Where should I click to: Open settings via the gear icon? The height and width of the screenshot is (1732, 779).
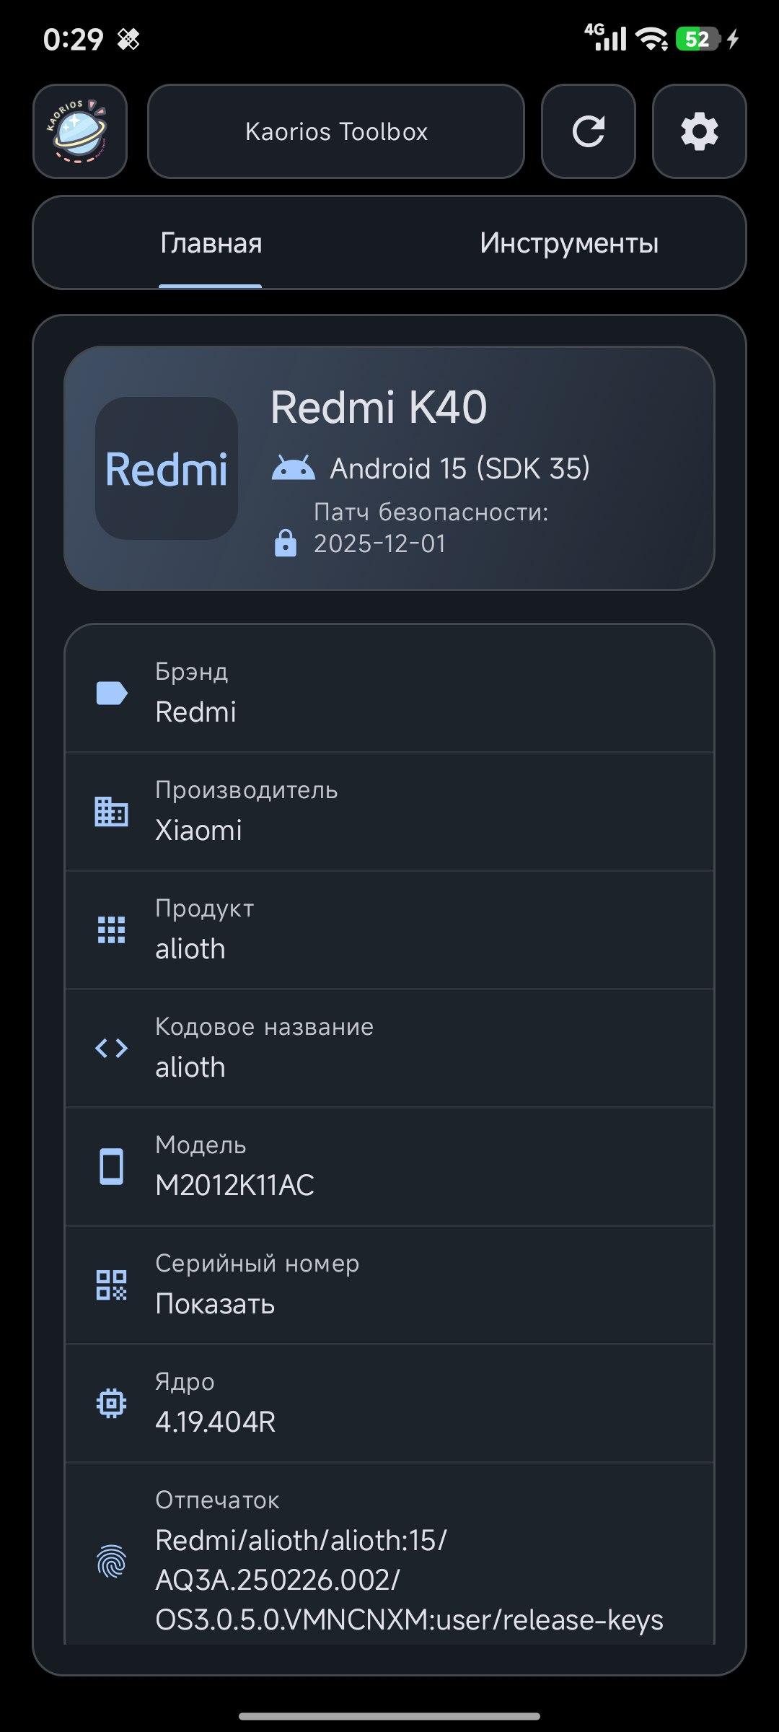click(x=699, y=131)
